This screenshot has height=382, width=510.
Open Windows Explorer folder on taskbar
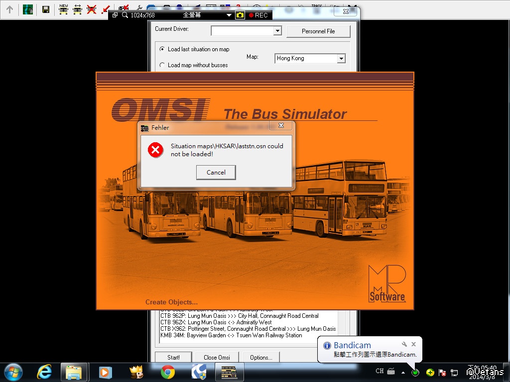pyautogui.click(x=74, y=372)
